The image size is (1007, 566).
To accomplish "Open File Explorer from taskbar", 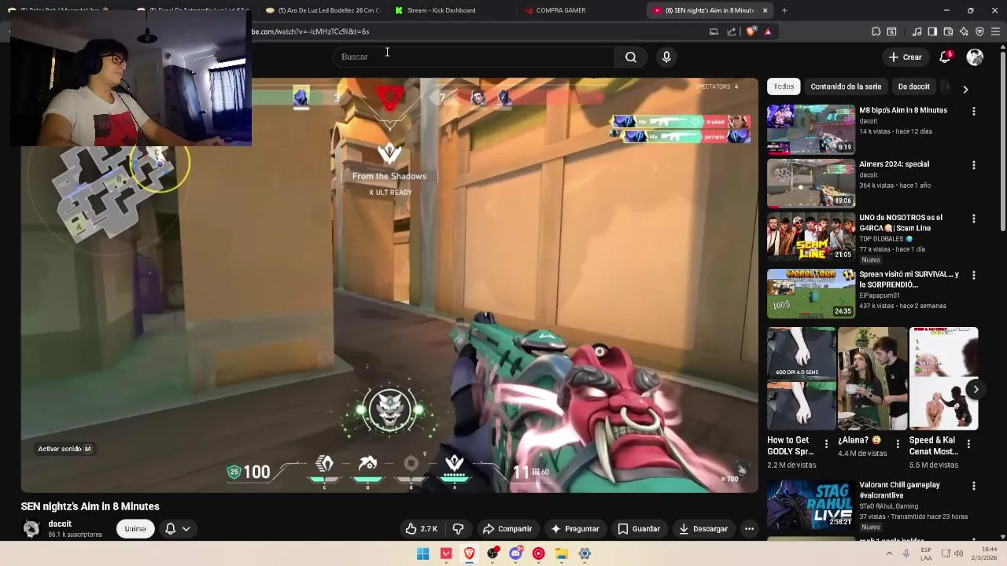I will point(562,553).
